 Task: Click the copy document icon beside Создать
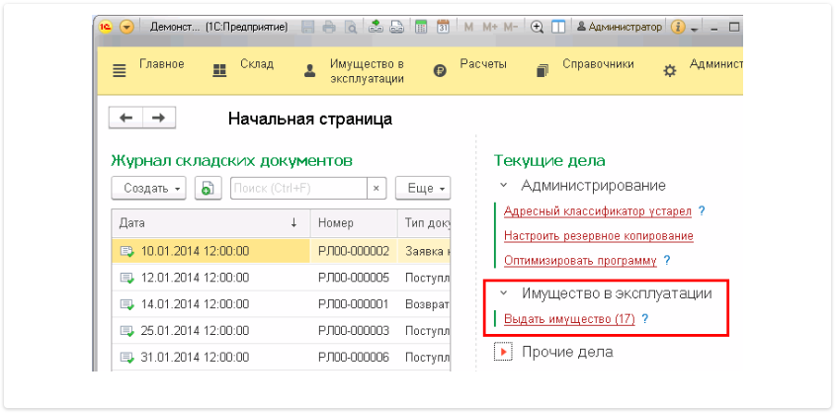[207, 188]
